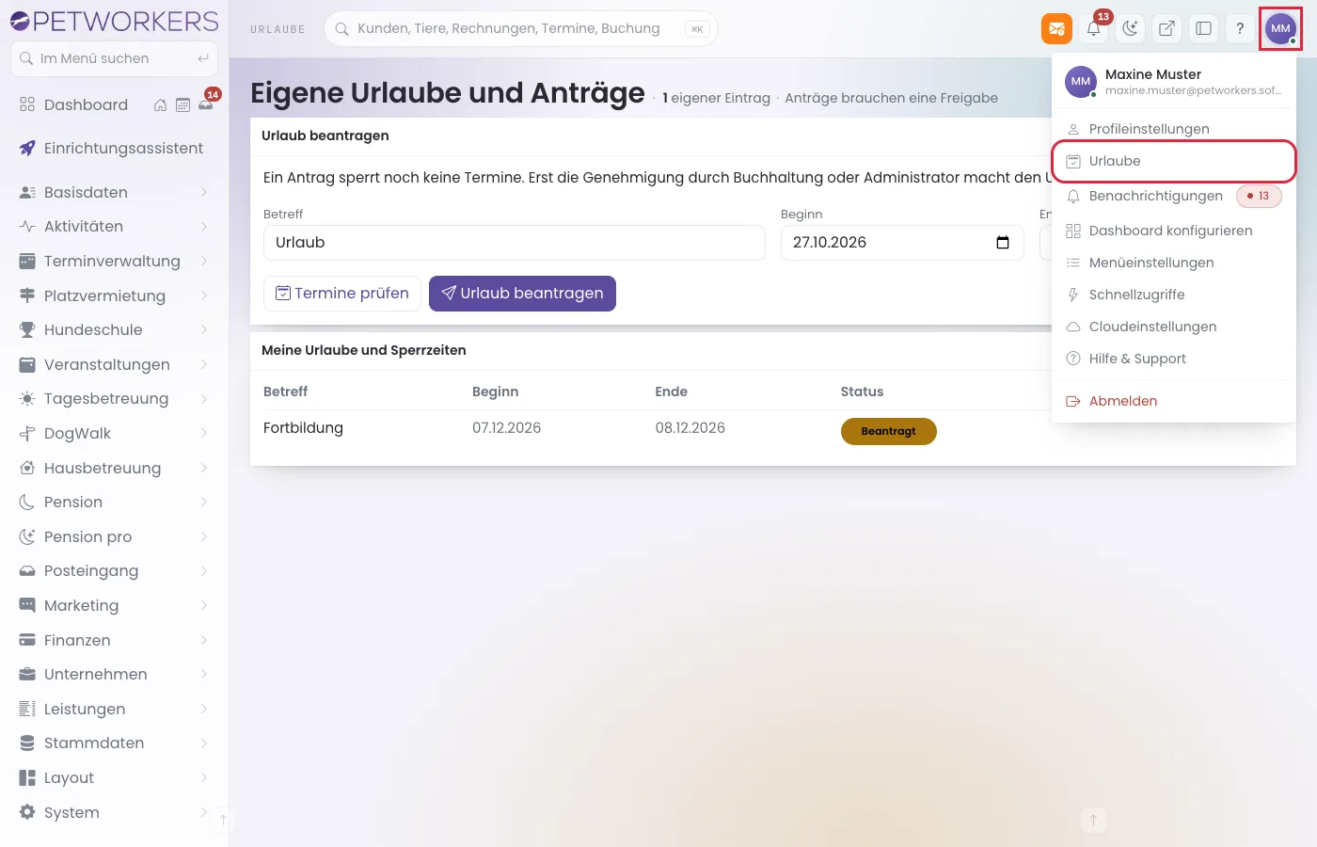This screenshot has width=1317, height=847.
Task: Click the inbox icon with badge 14
Action: pyautogui.click(x=206, y=104)
